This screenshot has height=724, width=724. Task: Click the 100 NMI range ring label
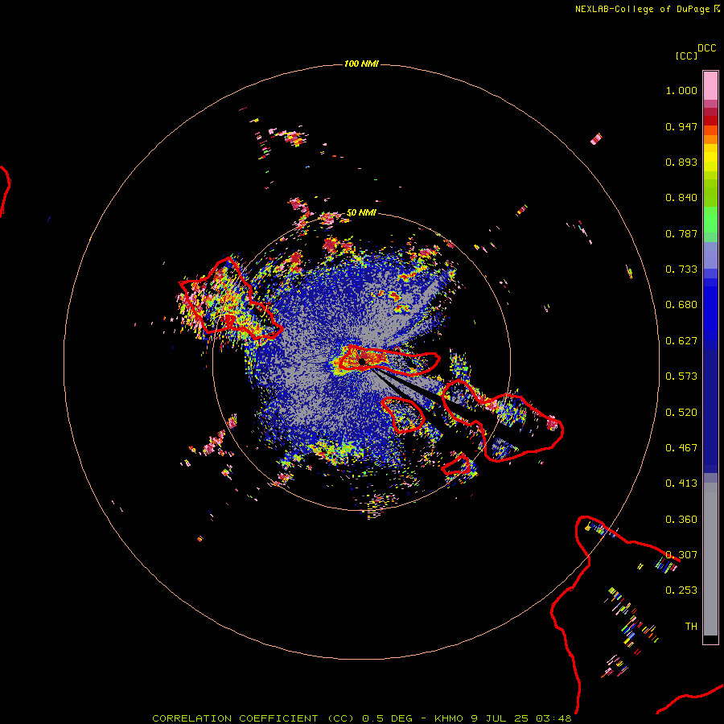[361, 64]
